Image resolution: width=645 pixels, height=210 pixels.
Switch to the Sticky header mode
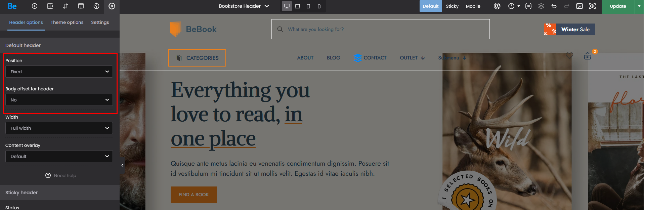click(x=452, y=6)
